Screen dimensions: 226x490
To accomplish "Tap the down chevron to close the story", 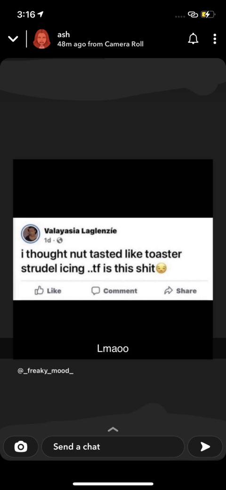I will (13, 39).
